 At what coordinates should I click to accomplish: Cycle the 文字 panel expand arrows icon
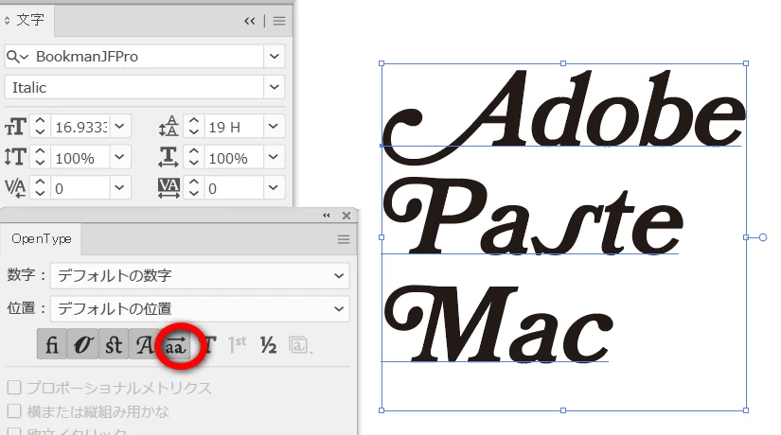point(7,21)
